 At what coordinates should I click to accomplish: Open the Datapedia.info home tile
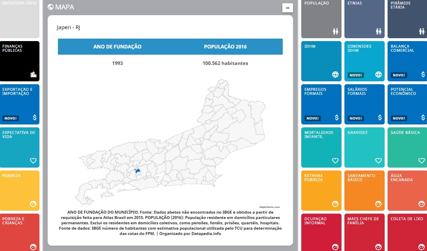tap(20, 18)
